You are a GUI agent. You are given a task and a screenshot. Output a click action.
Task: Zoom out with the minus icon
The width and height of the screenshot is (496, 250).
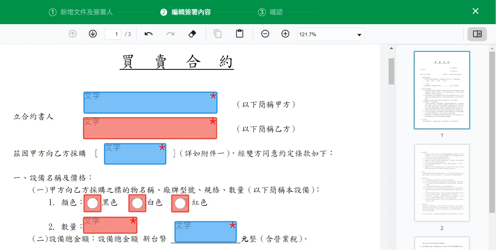(265, 34)
